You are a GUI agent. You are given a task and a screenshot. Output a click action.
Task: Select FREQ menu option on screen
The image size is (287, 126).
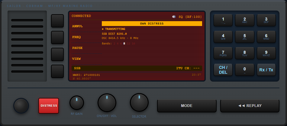[76, 37]
